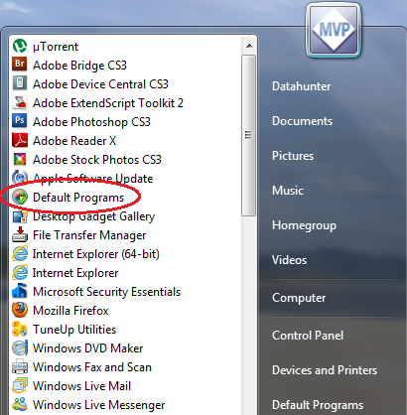Viewport: 407px width, 415px height.
Task: Open Homegroup from right pane
Action: pos(304,225)
